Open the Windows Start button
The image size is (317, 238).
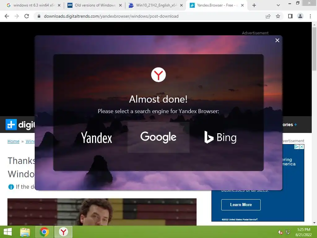click(x=8, y=232)
